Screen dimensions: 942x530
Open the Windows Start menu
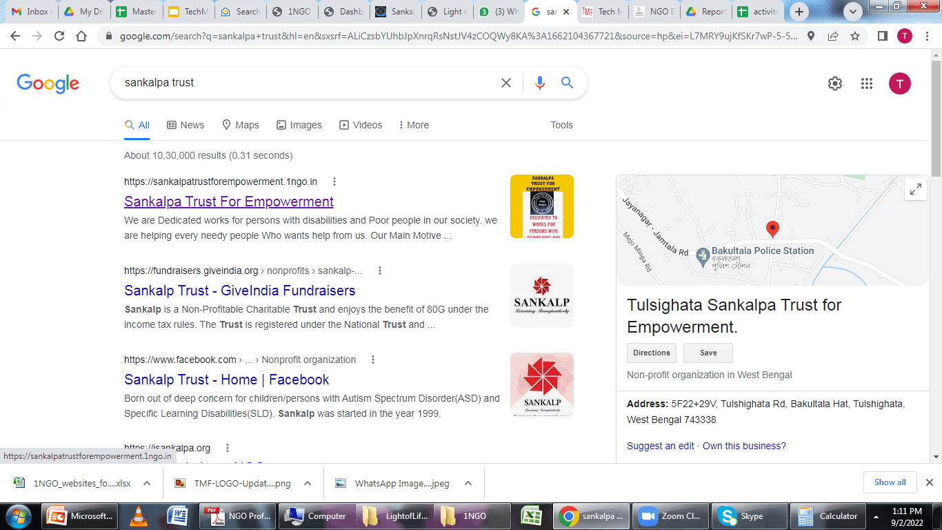pos(17,516)
